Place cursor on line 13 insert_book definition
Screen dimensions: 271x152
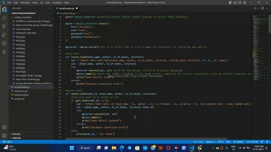point(105,57)
